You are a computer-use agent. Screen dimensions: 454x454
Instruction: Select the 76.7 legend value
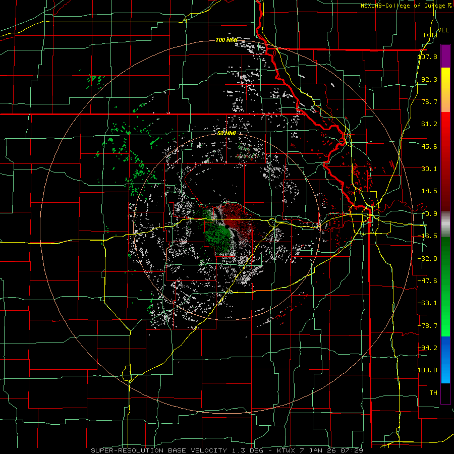pos(429,101)
